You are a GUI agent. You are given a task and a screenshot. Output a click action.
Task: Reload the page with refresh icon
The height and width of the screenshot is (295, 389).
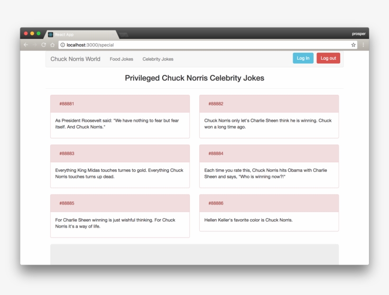[x=43, y=45]
